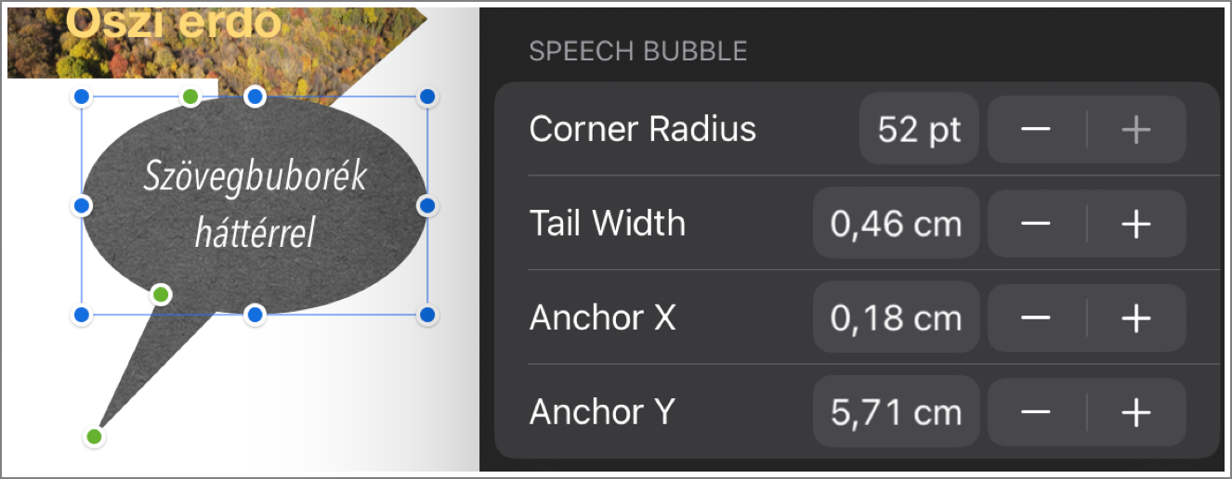Screen dimensions: 1232x479
Task: Decrease the Anchor Y value
Action: (x=1036, y=412)
